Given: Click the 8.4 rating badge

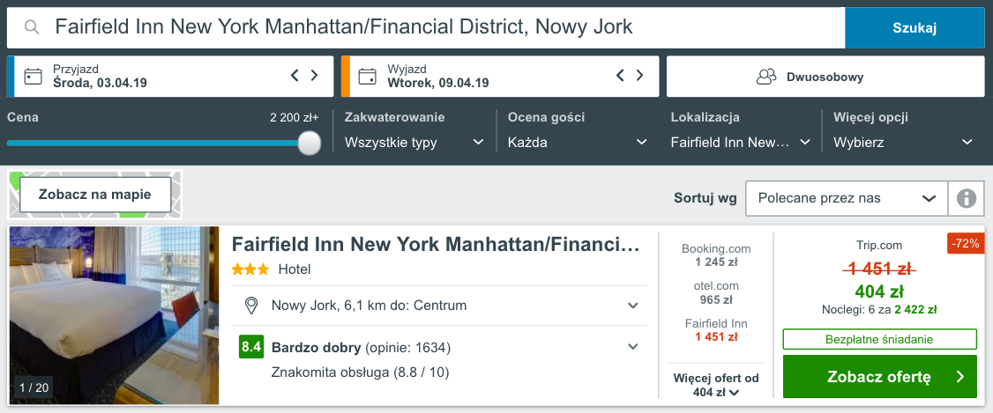Looking at the screenshot, I should [x=251, y=347].
